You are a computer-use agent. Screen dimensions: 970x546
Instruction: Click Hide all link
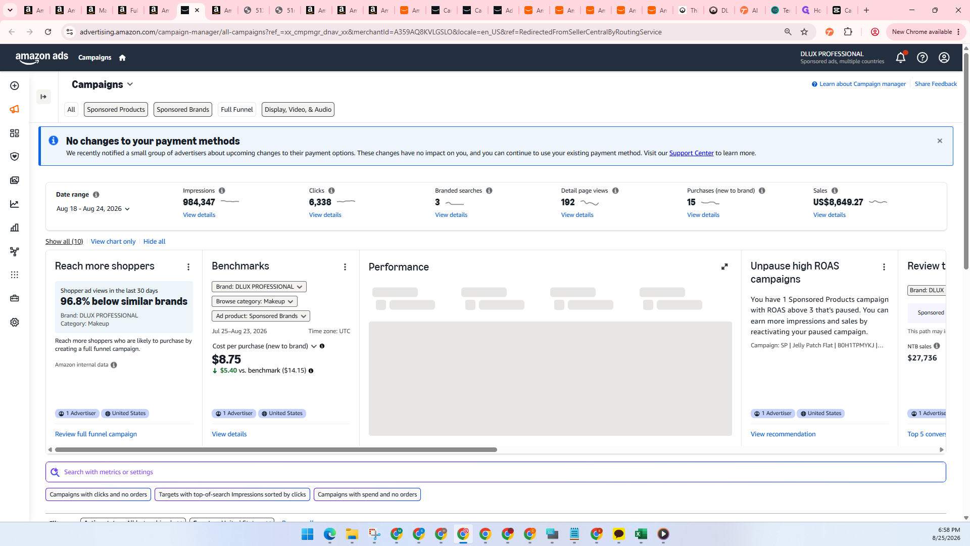tap(154, 242)
